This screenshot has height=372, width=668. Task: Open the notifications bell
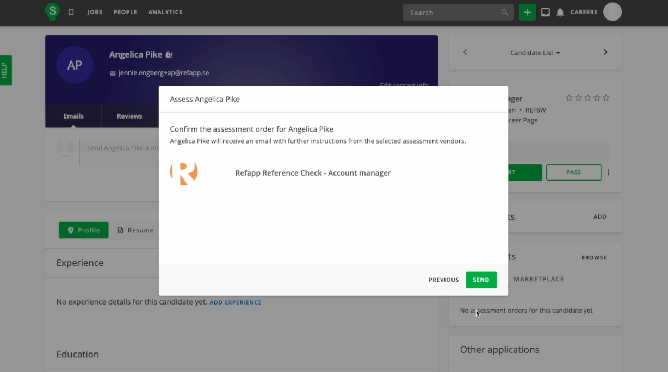(x=560, y=12)
